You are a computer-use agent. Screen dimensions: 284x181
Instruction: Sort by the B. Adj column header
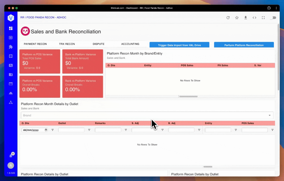click(x=172, y=123)
